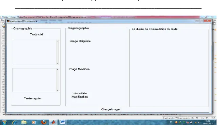Click "La durée de dissimulation du texte" title

tap(155, 29)
